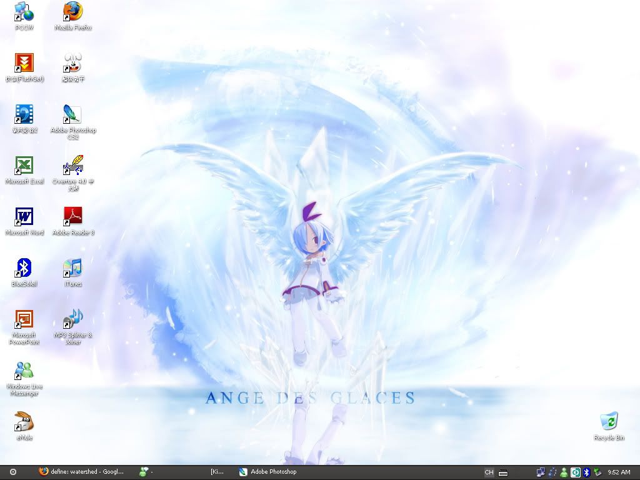Image resolution: width=640 pixels, height=480 pixels.
Task: Open the Start button on the taskbar
Action: (x=13, y=472)
